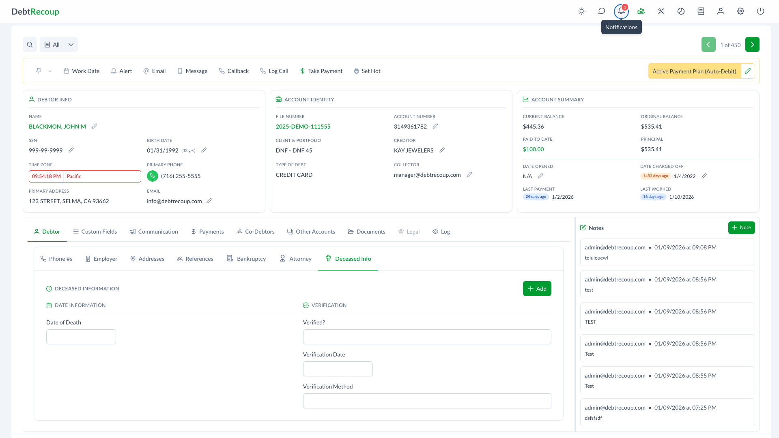Toggle the Set Hot flag
Screen dimensions: 779x438
(x=367, y=71)
